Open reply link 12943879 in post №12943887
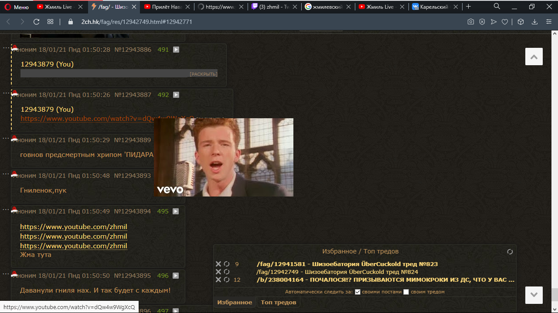This screenshot has width=558, height=313. tap(47, 109)
